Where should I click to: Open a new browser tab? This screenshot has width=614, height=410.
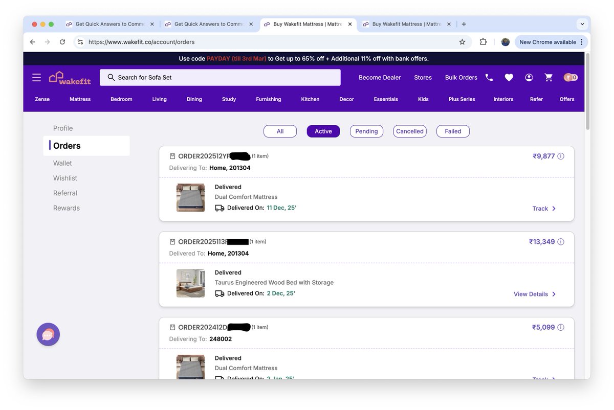tap(464, 24)
